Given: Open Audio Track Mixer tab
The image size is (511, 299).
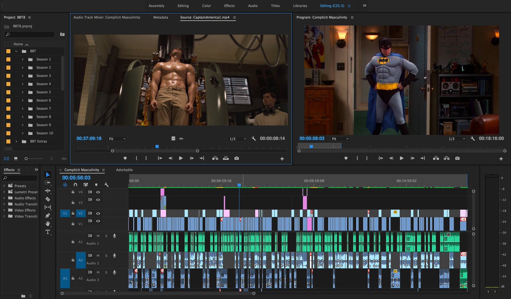Looking at the screenshot, I should tap(107, 17).
